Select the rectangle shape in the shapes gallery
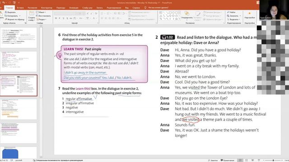 pos(170,13)
